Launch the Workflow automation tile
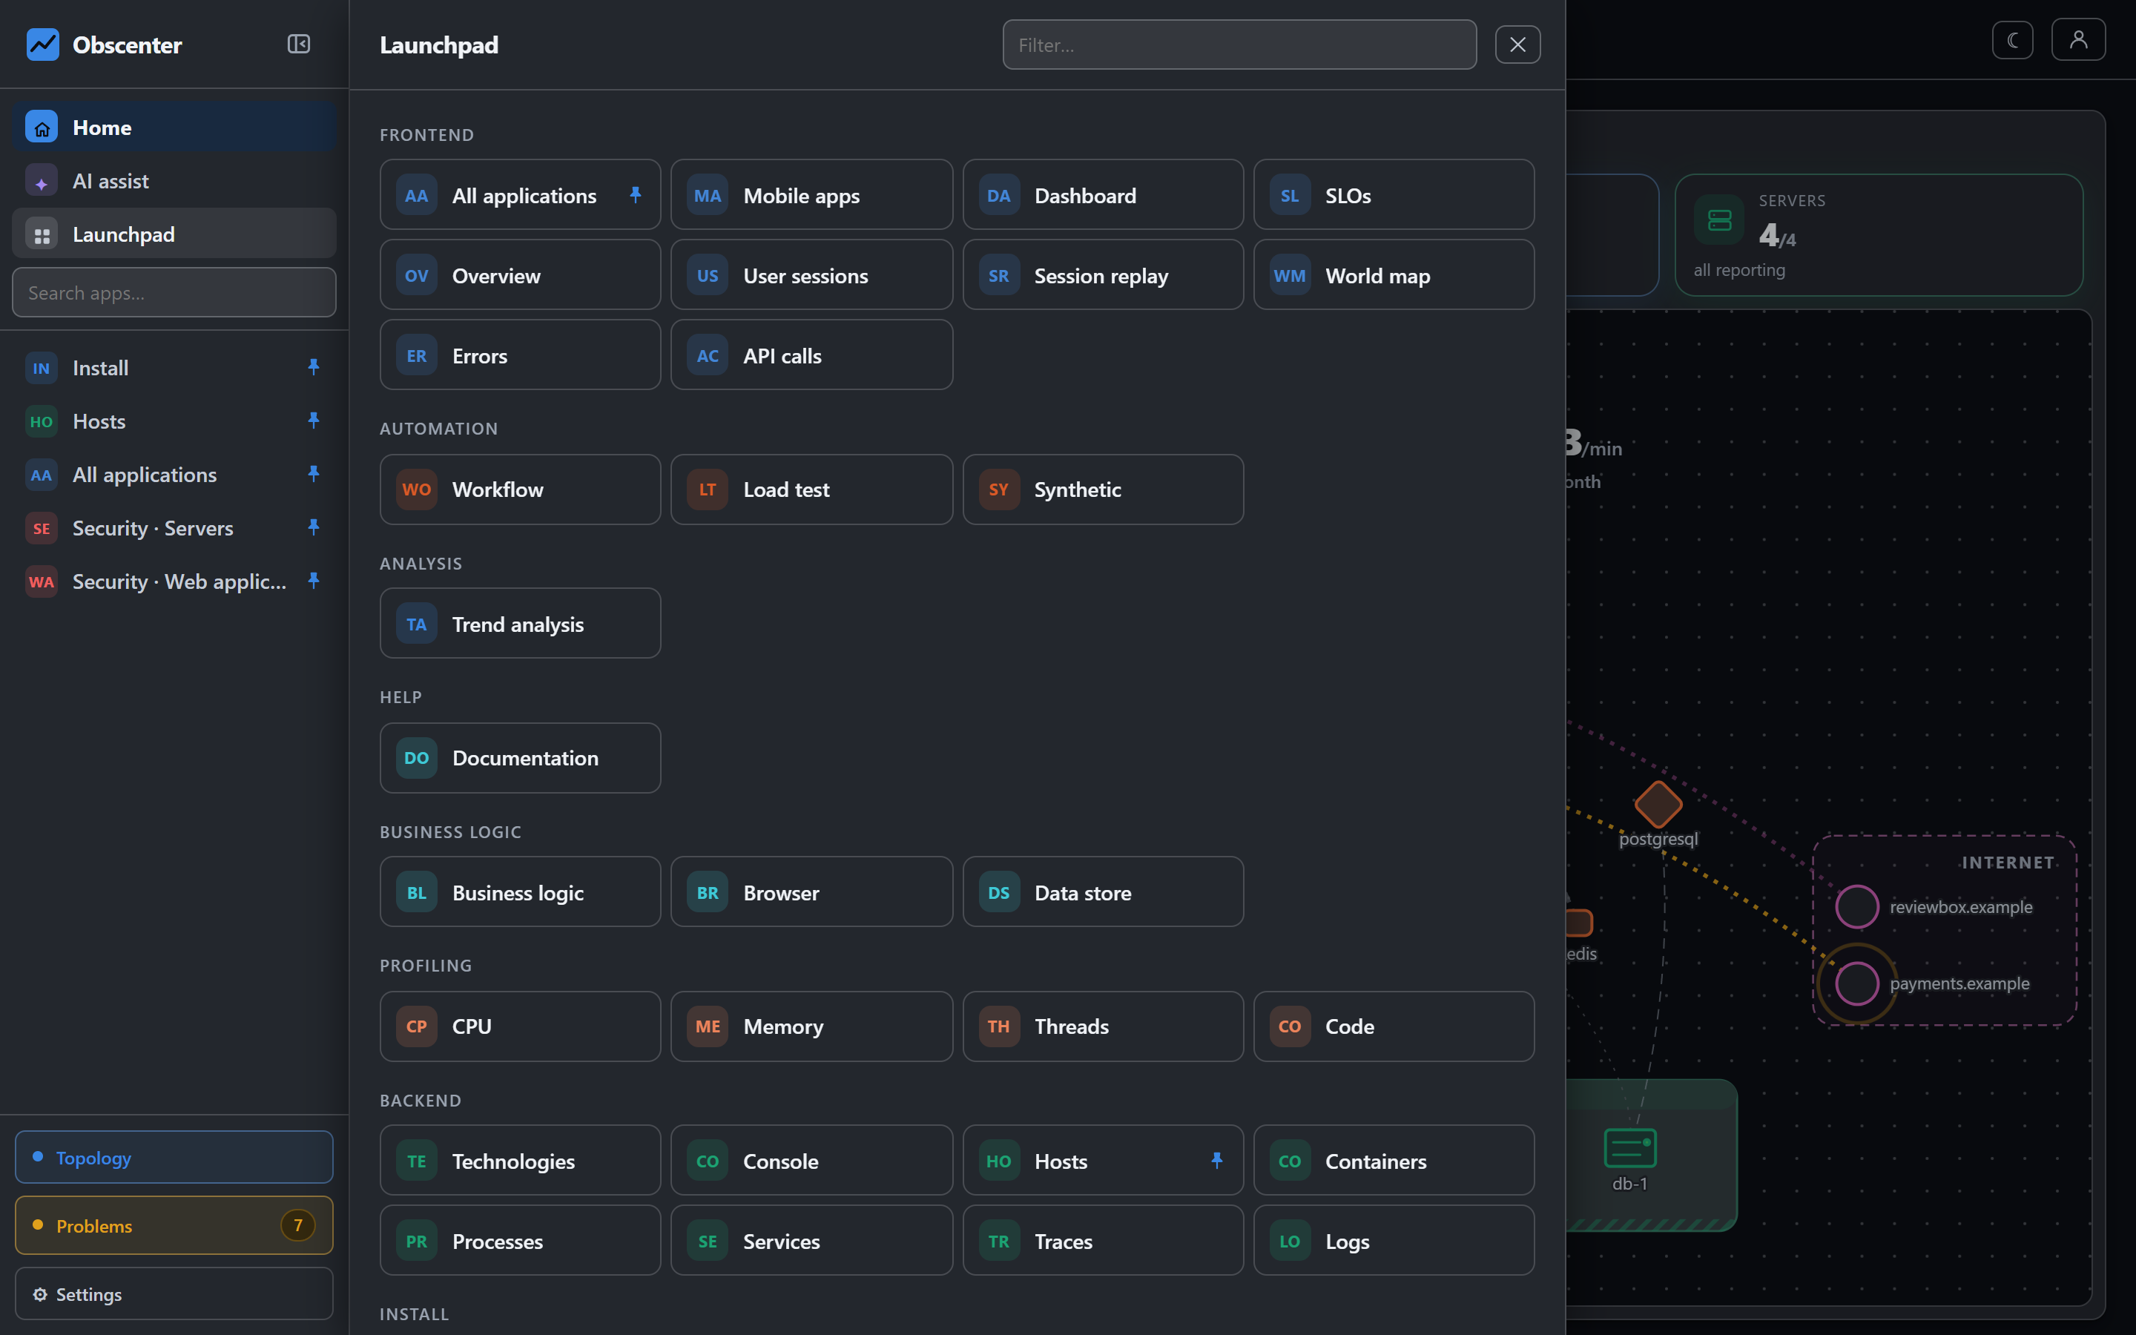Image resolution: width=2136 pixels, height=1335 pixels. [x=520, y=489]
